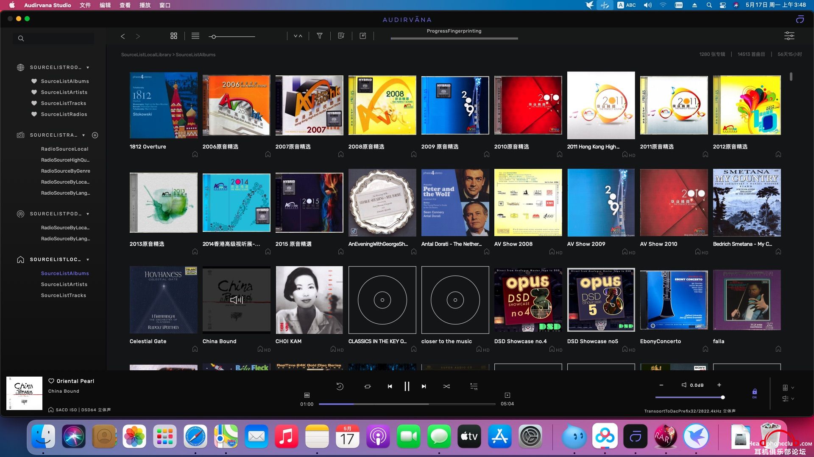
Task: Open the output device dropdown in player
Action: [788, 388]
